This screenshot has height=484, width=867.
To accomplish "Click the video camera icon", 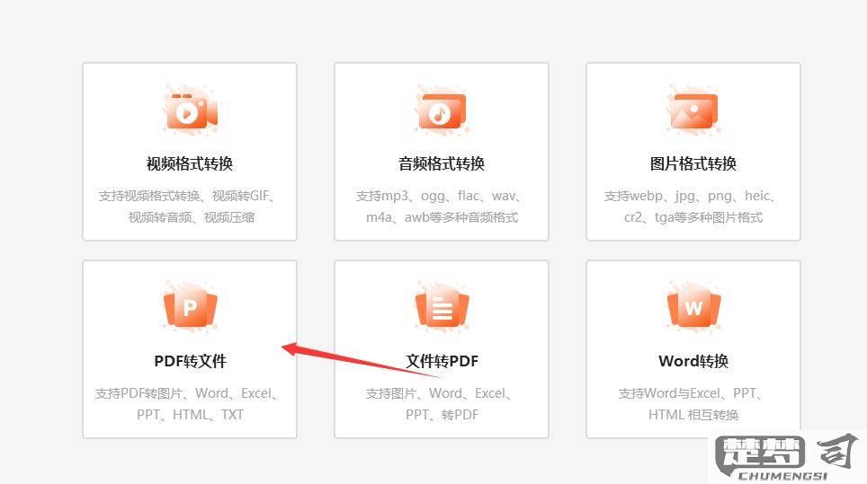I will [190, 111].
